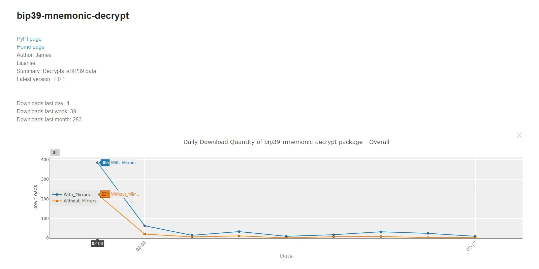Open the PyPI page link
The width and height of the screenshot is (539, 269).
(x=29, y=39)
